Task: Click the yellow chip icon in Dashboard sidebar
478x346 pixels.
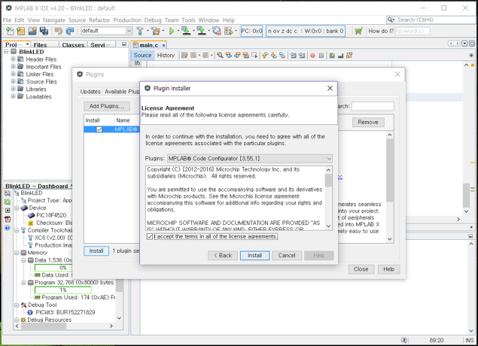Action: [x=8, y=210]
